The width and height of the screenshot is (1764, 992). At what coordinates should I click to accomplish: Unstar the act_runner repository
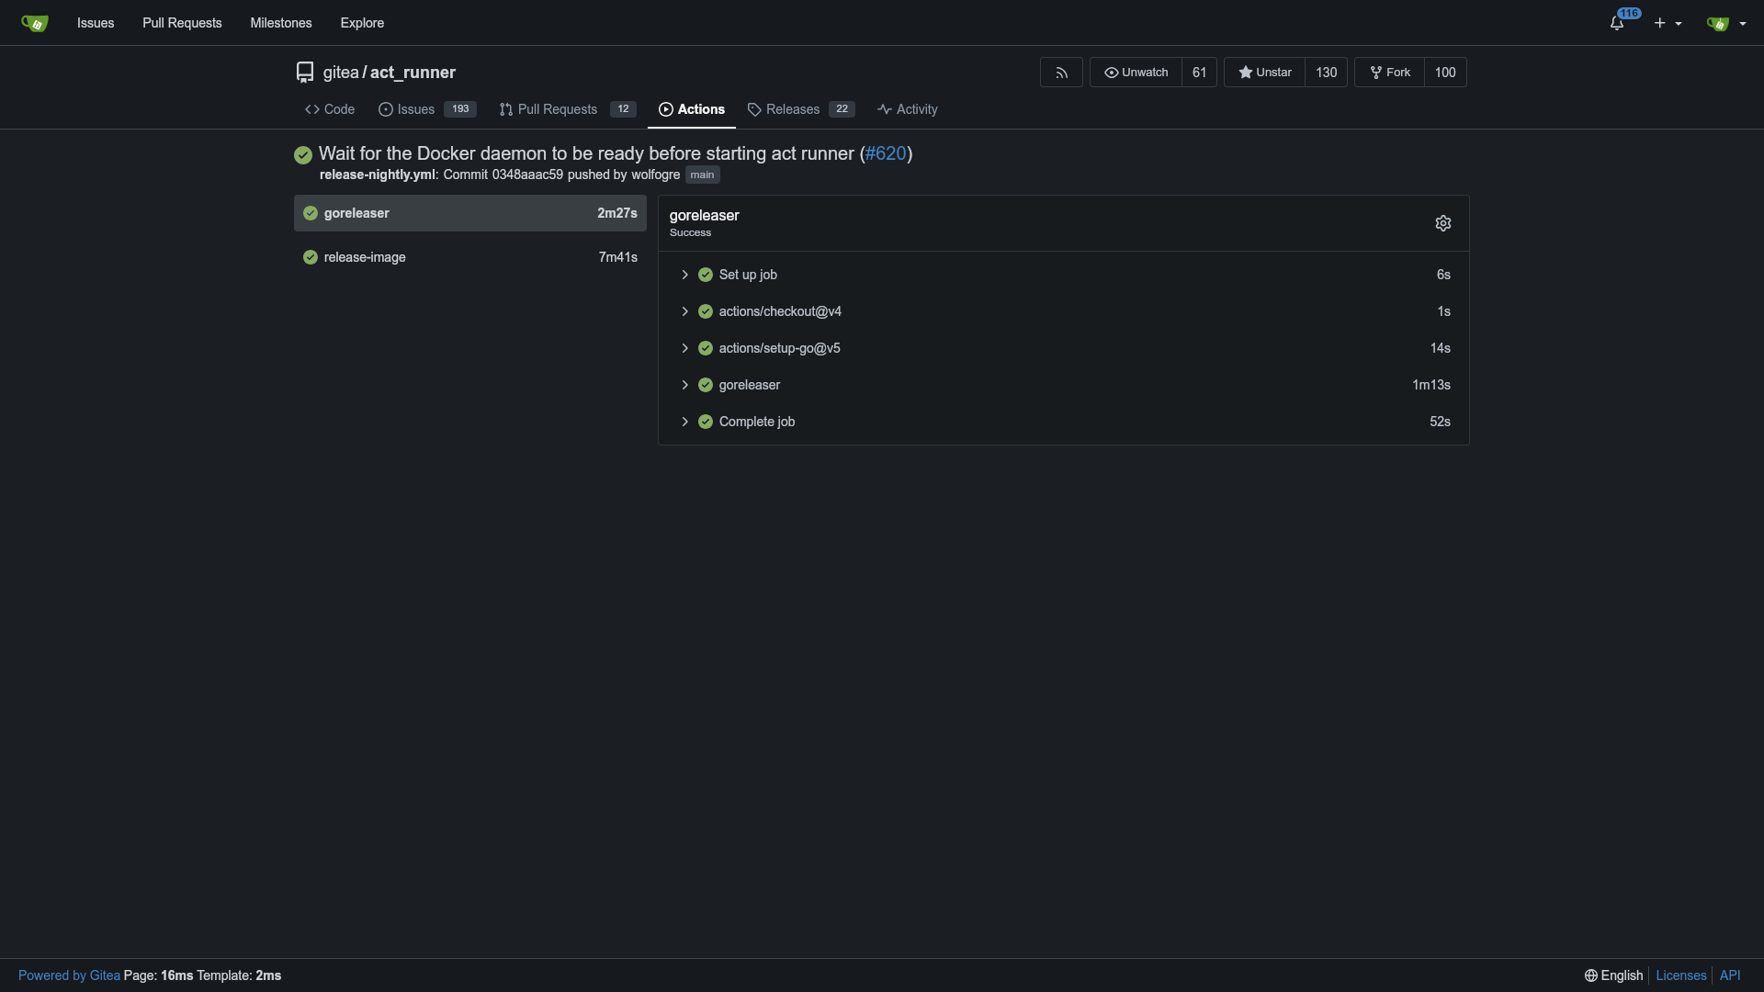(x=1265, y=73)
